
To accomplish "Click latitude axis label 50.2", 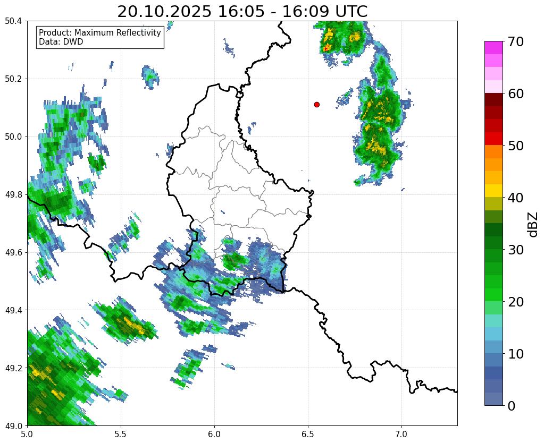I will tap(13, 79).
